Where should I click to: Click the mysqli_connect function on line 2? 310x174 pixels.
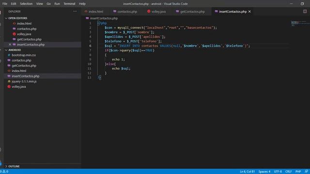click(x=130, y=28)
